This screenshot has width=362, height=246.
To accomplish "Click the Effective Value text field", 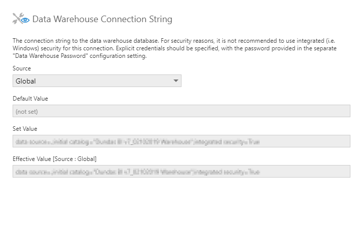I will tap(181, 172).
